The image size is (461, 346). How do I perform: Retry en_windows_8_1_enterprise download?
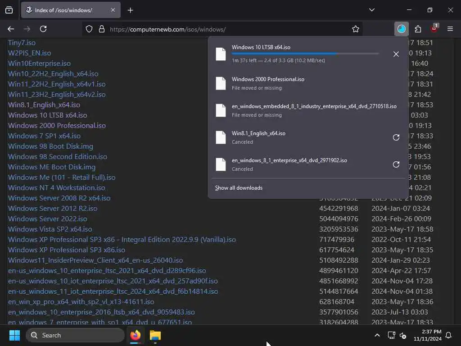tap(396, 164)
